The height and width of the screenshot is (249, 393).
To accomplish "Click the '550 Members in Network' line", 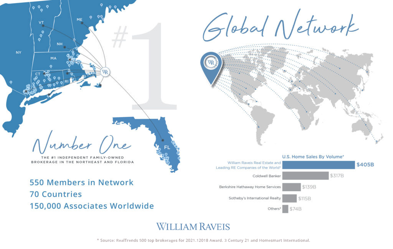I will point(81,182).
